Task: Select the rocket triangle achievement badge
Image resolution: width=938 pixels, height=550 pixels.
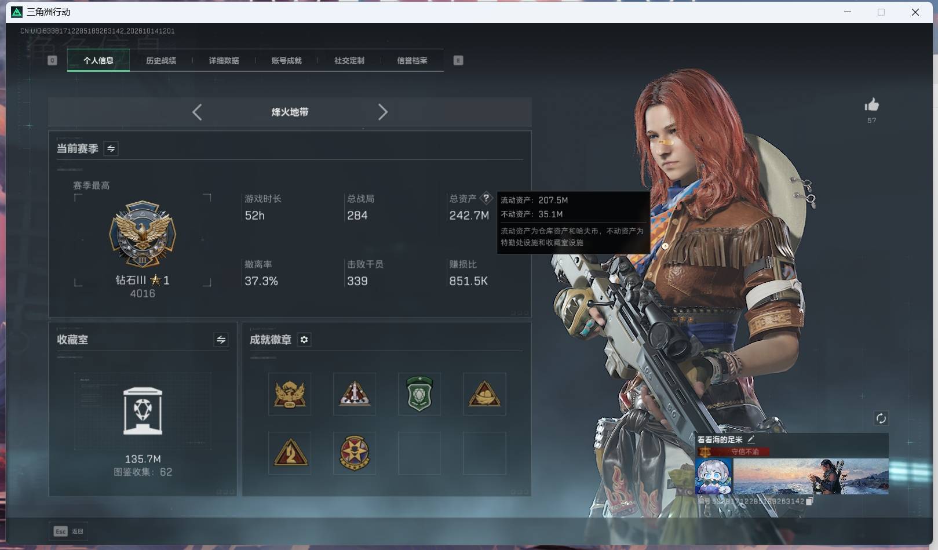Action: (355, 394)
